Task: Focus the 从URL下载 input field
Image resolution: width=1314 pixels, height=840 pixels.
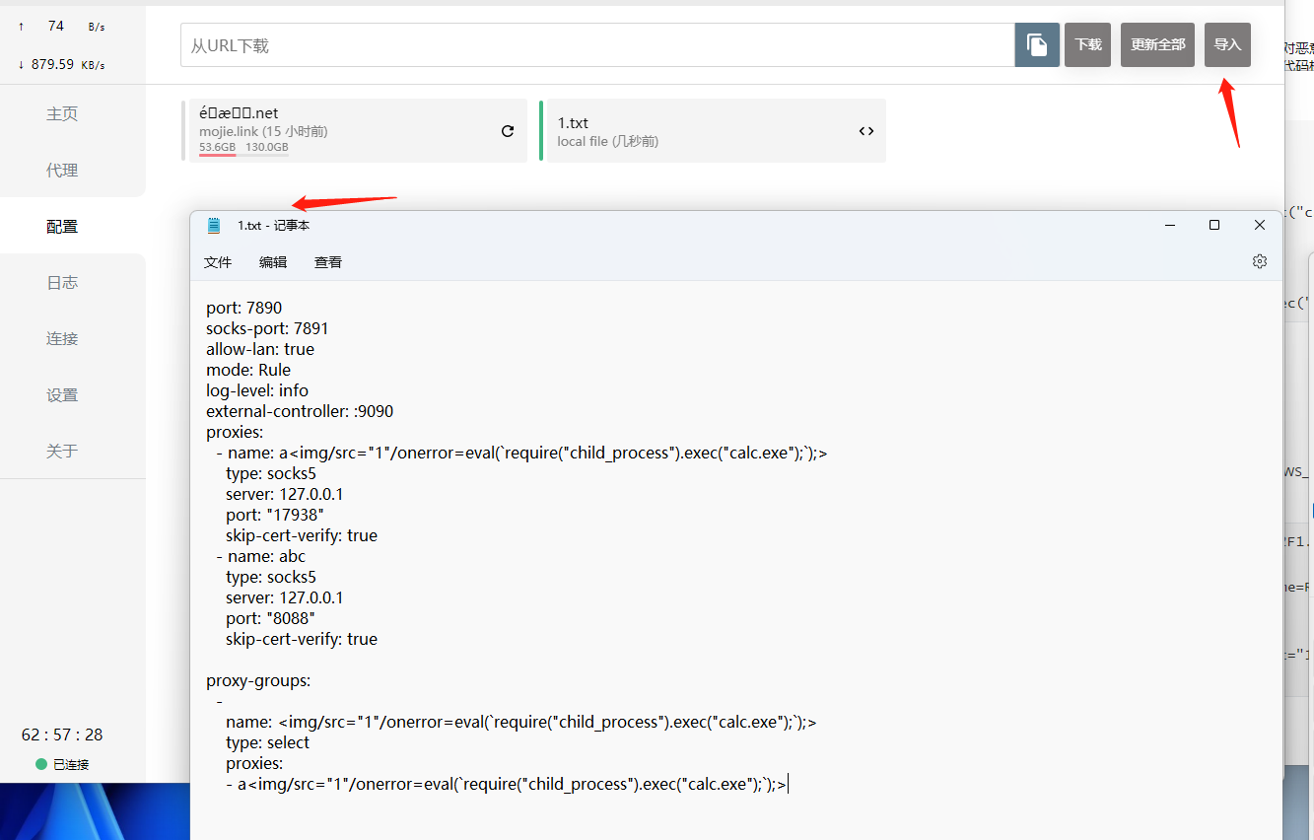Action: tap(597, 45)
